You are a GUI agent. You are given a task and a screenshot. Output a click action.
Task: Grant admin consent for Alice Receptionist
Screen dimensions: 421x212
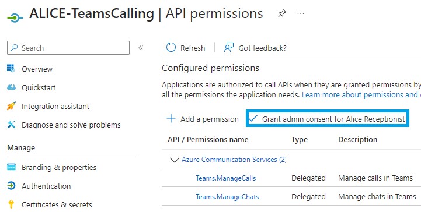(328, 119)
